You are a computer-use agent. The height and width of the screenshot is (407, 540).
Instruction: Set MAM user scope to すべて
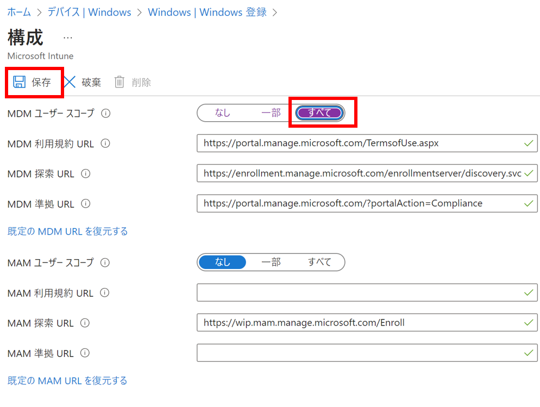pos(319,262)
